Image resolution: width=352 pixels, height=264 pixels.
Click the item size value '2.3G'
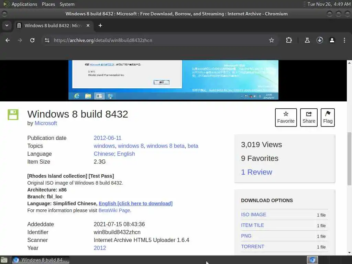tap(99, 162)
